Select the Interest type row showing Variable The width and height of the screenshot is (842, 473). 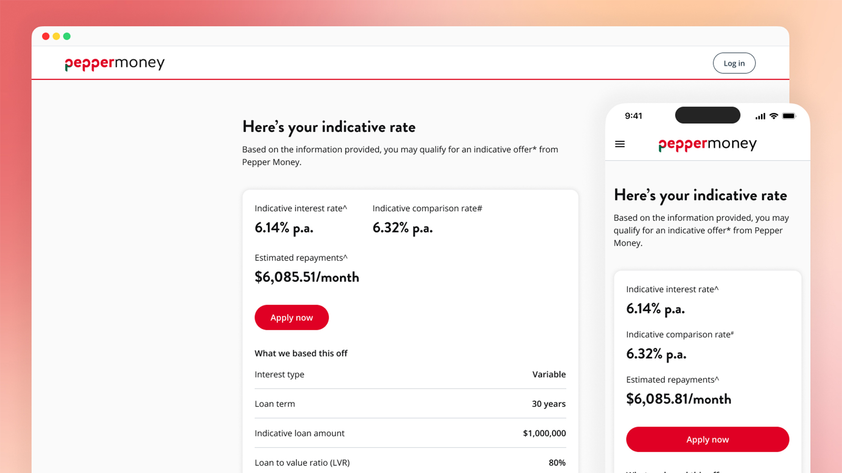(x=410, y=374)
